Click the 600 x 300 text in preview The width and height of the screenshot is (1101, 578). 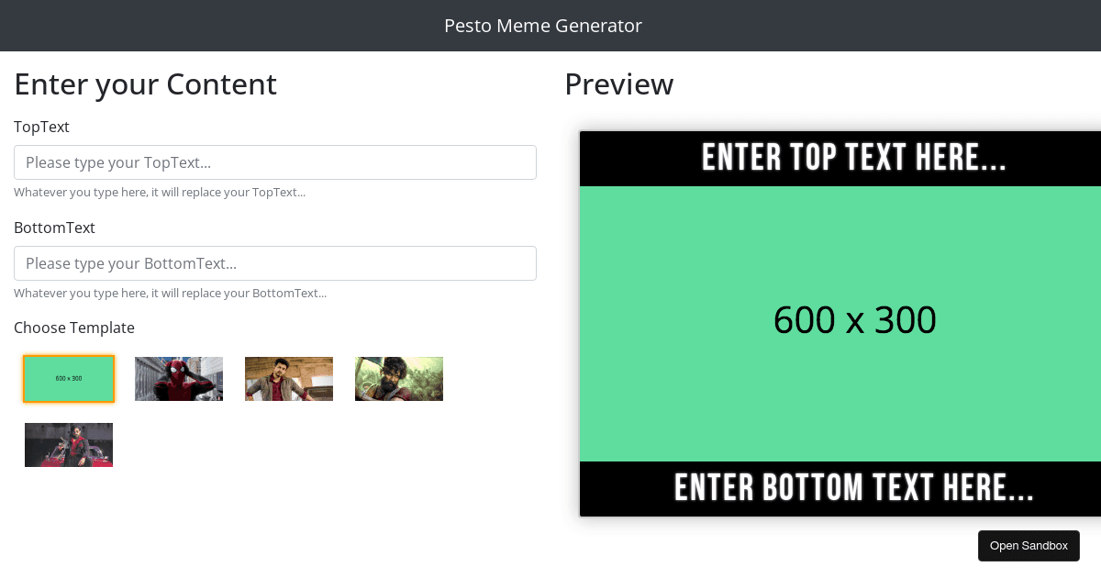[x=854, y=320]
